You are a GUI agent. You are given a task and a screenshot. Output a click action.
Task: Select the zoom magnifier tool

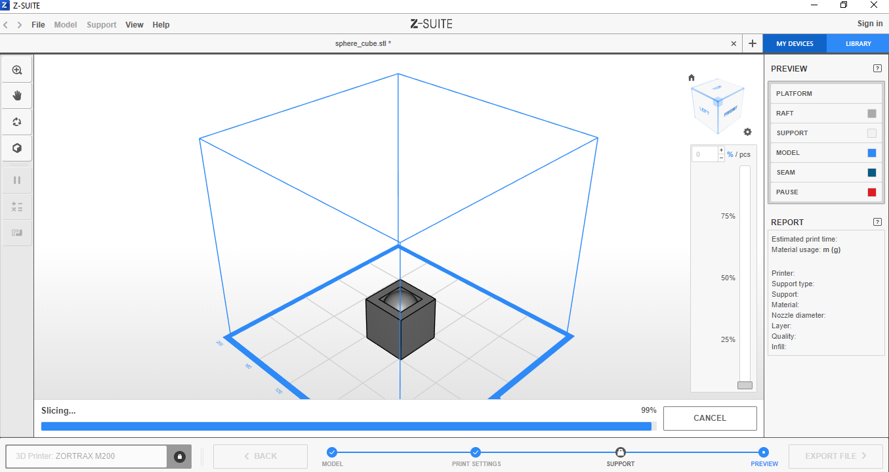click(x=17, y=70)
